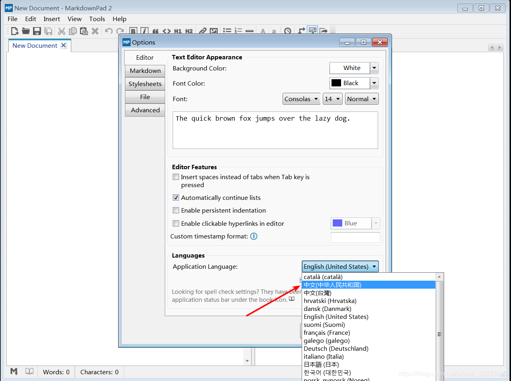Cut selection with the scissors icon
This screenshot has height=381, width=511.
[x=62, y=31]
